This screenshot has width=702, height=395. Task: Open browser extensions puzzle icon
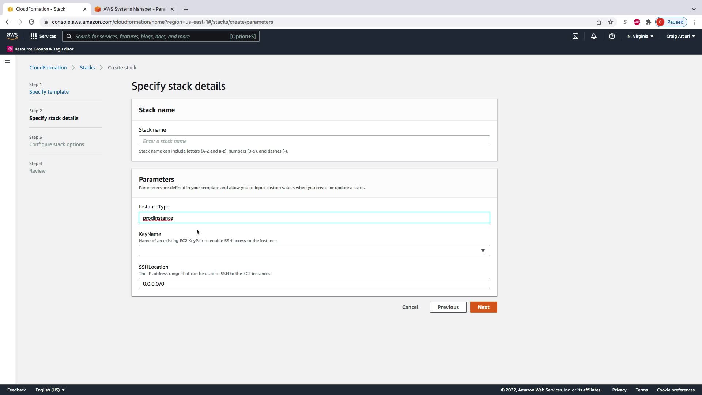pos(649,22)
